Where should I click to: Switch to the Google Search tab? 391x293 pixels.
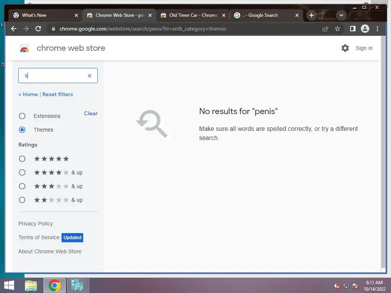(266, 15)
